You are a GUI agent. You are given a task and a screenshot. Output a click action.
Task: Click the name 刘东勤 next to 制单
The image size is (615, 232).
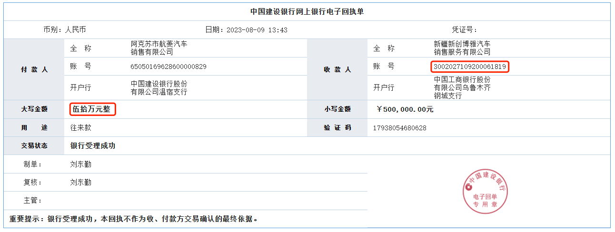point(81,164)
